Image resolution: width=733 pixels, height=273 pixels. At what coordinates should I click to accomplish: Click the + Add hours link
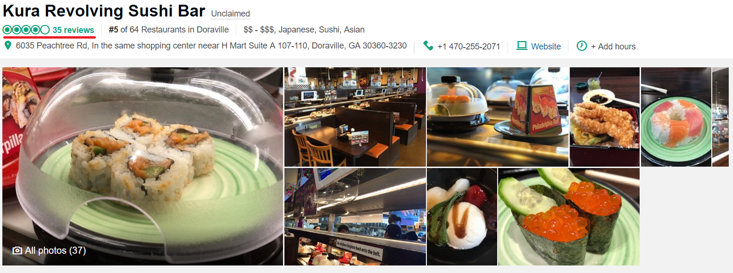(x=613, y=46)
